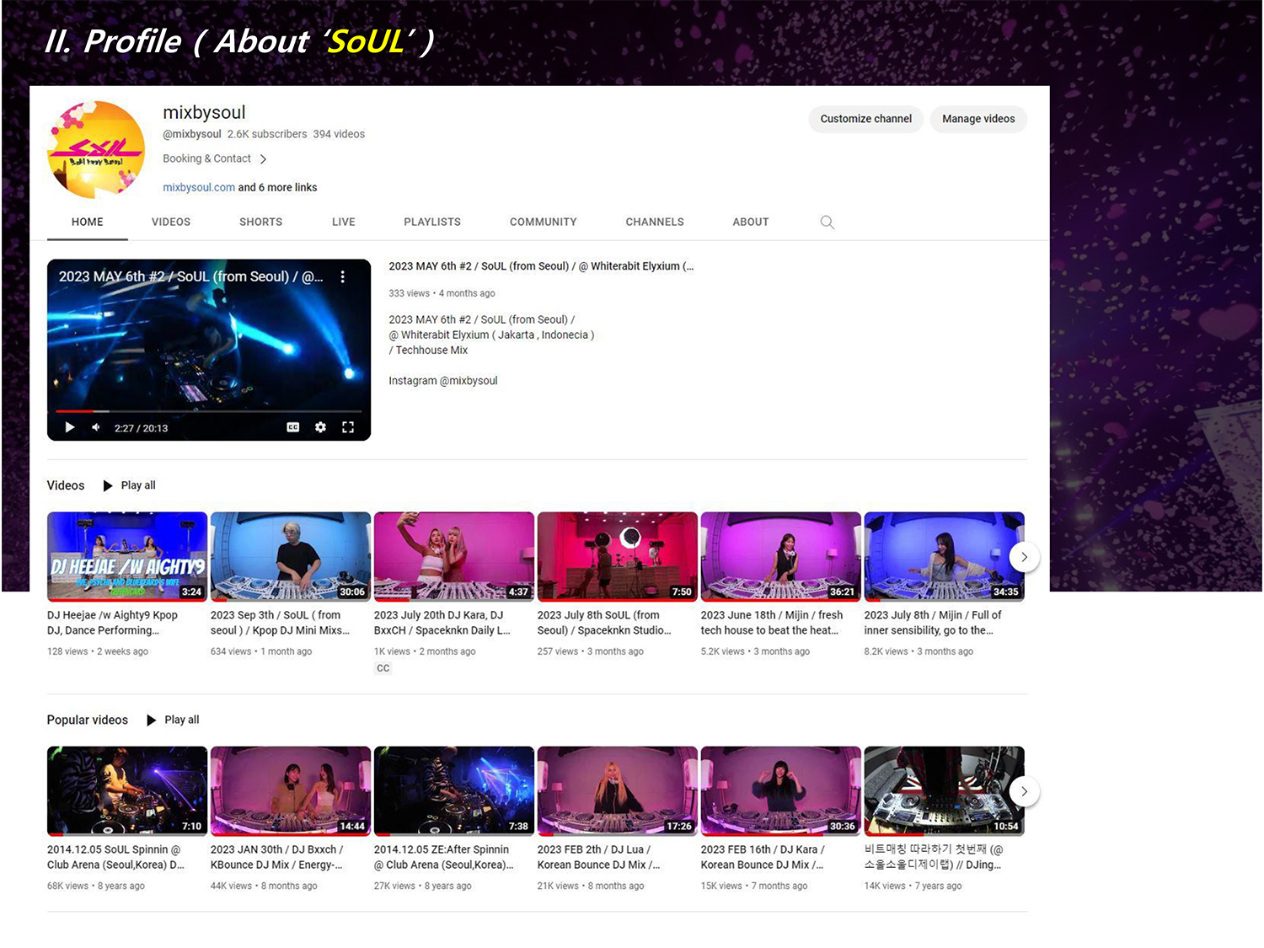Screen dimensions: 1264x948
Task: Open the DJ Bxxch KBounce thumbnail
Action: pos(291,790)
